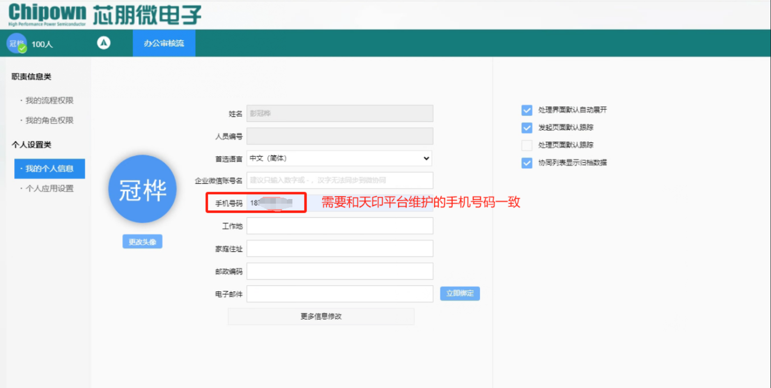Enable 处理页面默认跟踪 checkbox

click(527, 145)
